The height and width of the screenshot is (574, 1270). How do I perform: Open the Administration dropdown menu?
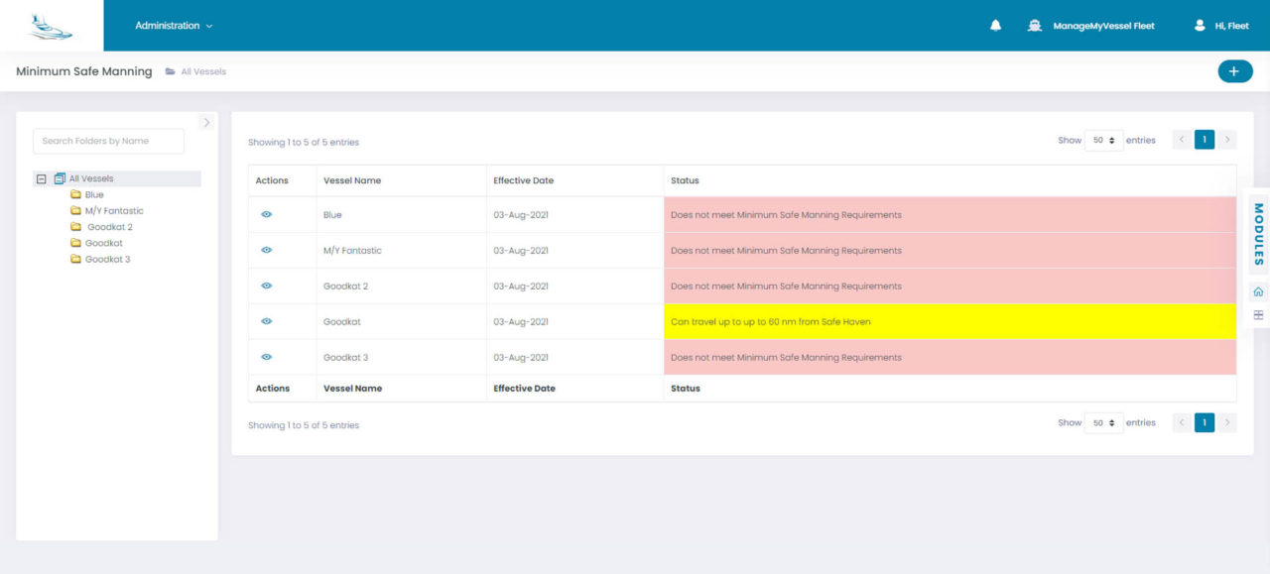click(x=174, y=26)
